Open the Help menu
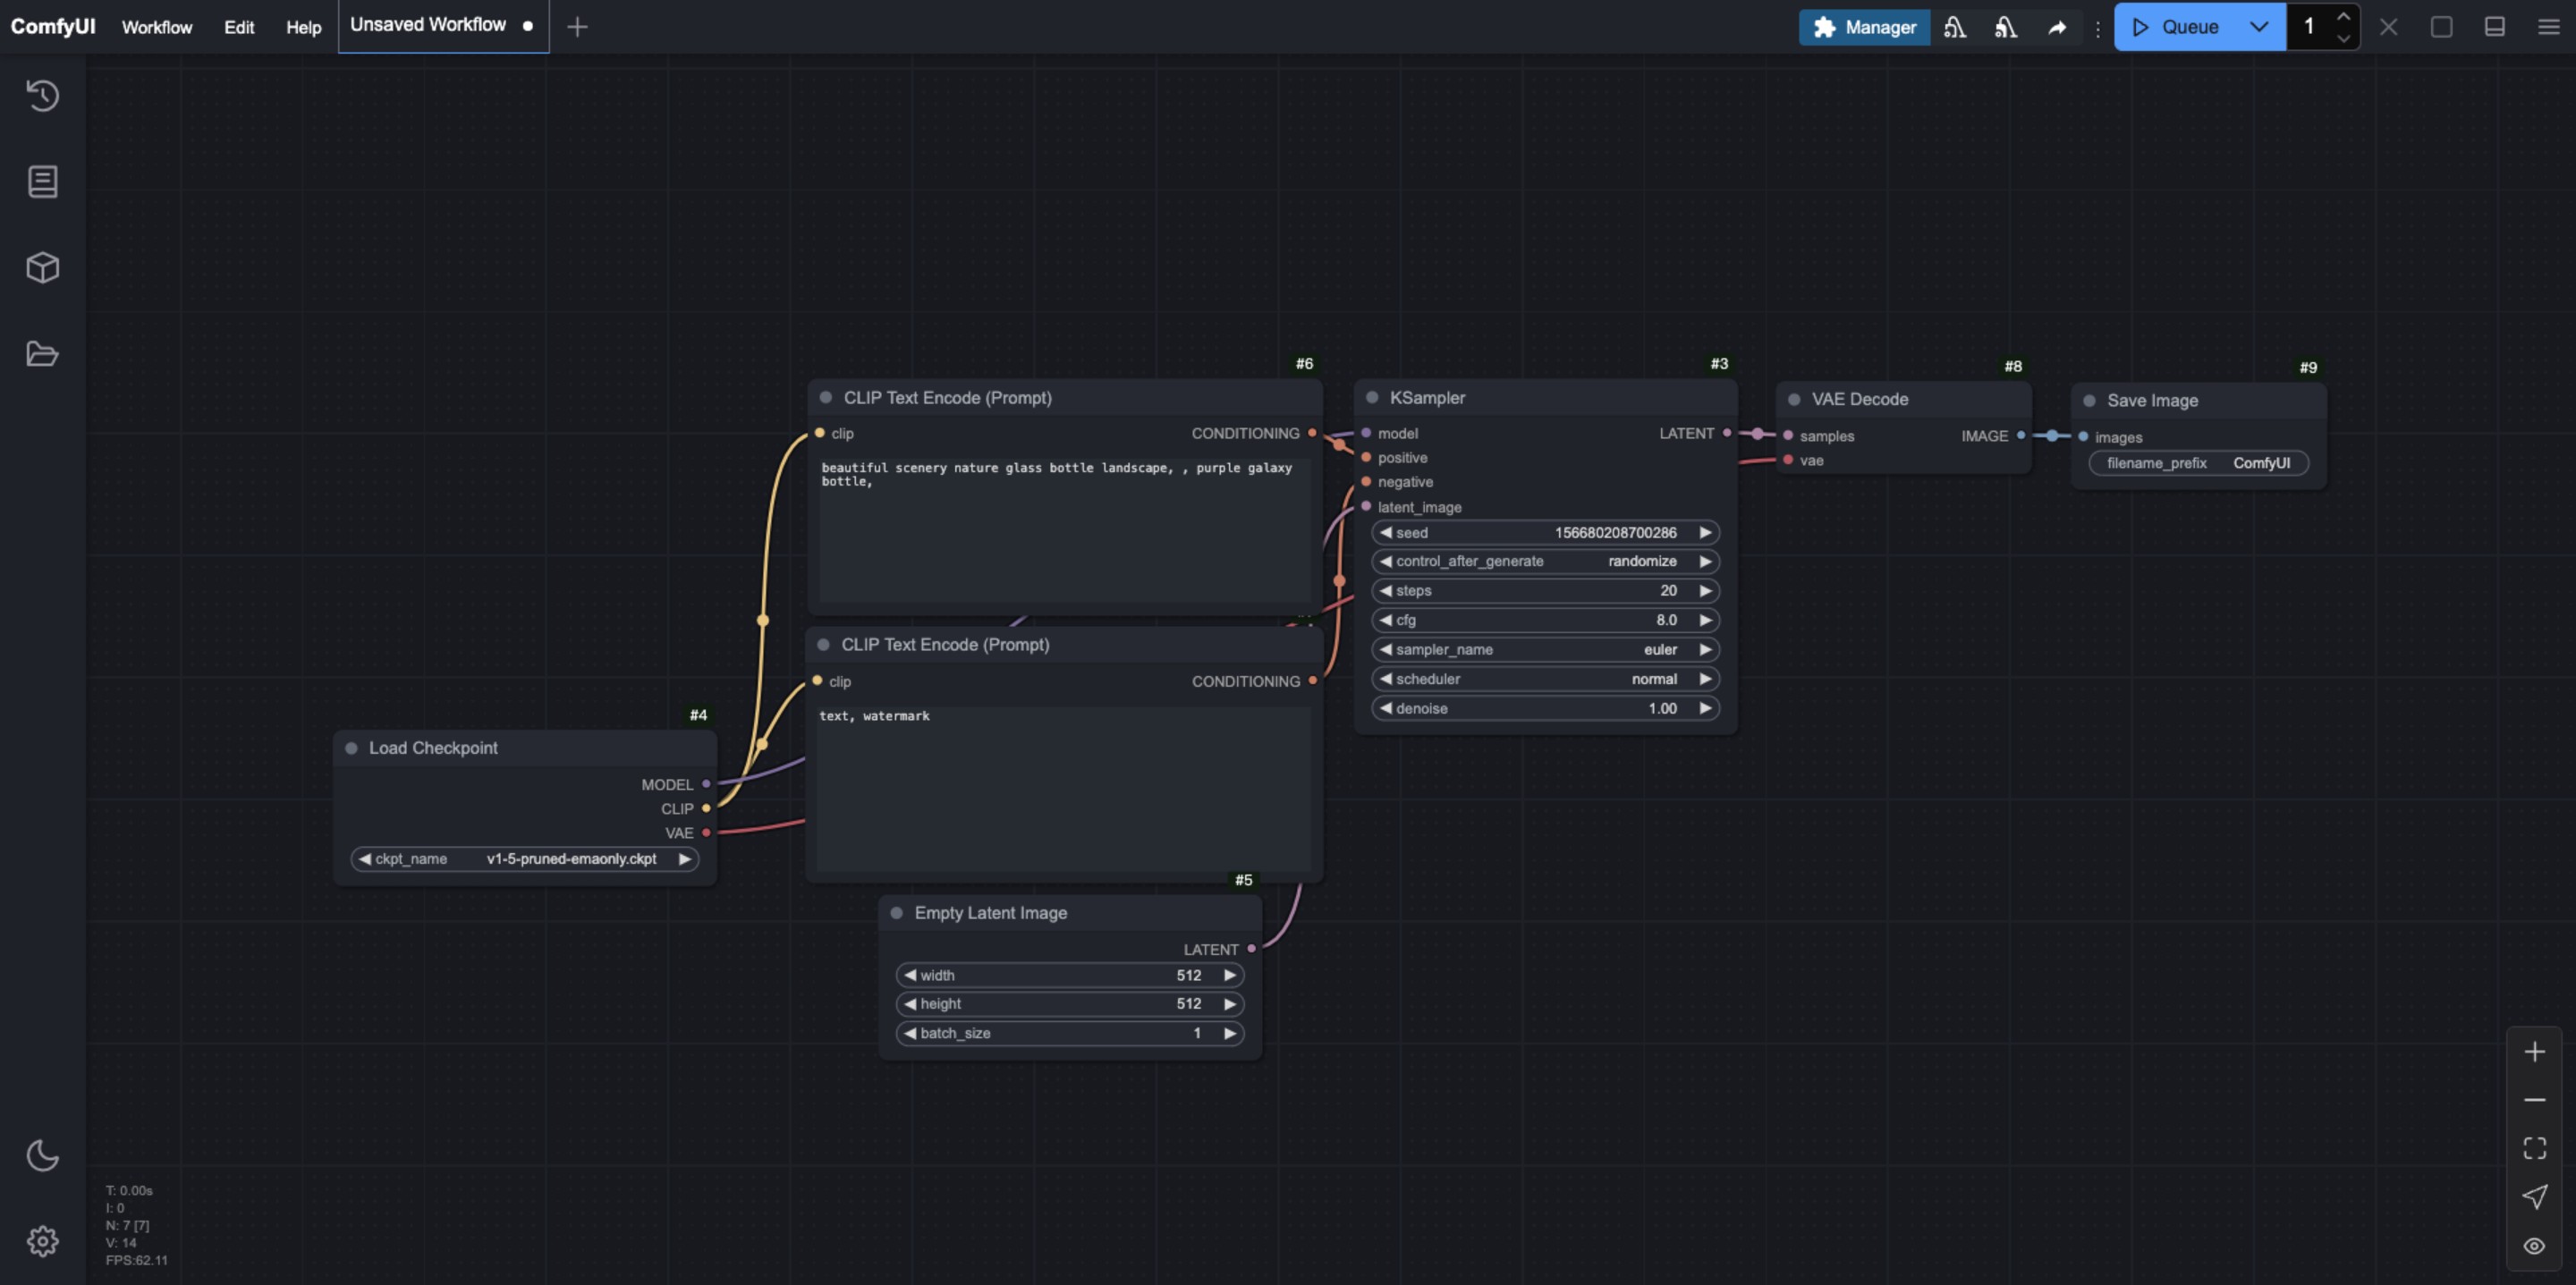2576x1285 pixels. tap(303, 27)
